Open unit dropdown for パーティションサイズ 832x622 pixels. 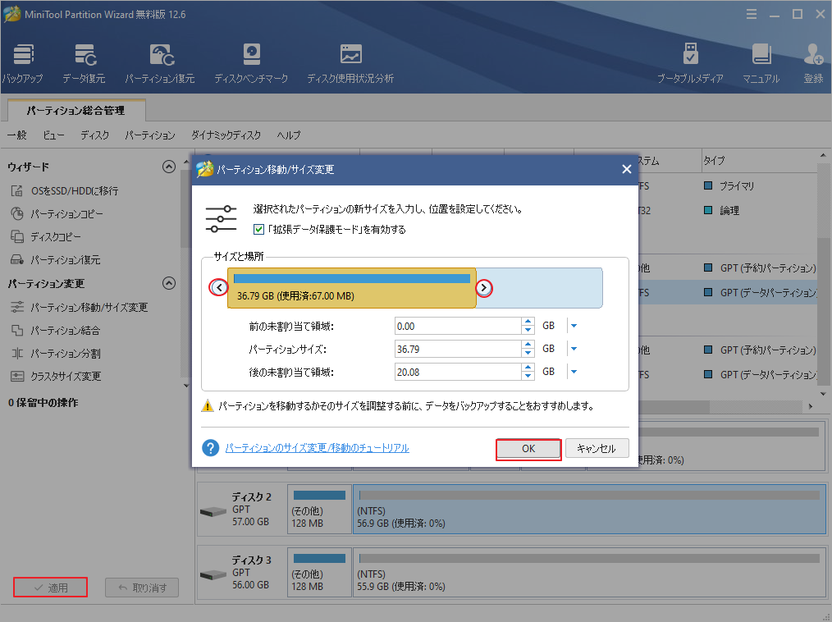[574, 349]
